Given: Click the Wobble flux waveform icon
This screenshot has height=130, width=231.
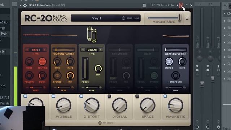Looking at the screenshot, I should [x=73, y=87].
